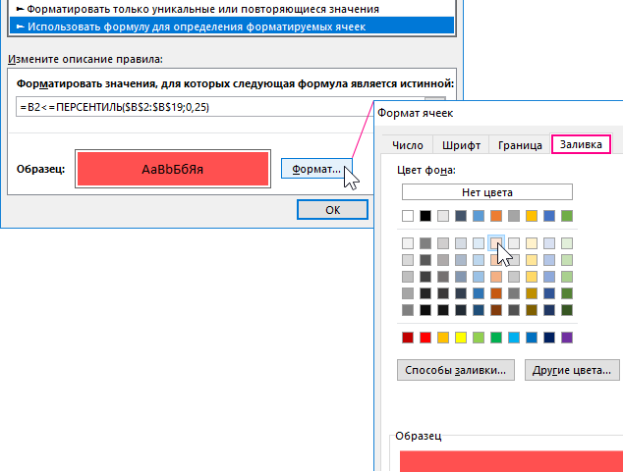Screen dimensions: 623x472
Task: Open the 'Способы заливки...' fill effects dialog
Action: click(456, 371)
